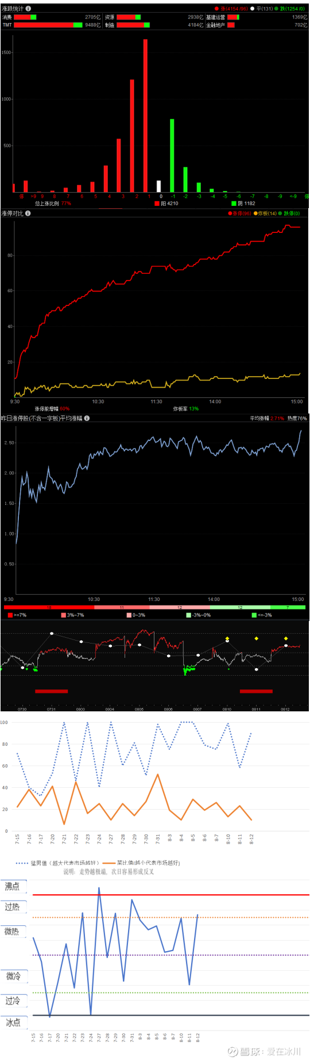Image resolution: width=310 pixels, height=1061 pixels.
Task: Click the red >=7% legend swatch
Action: pos(10,615)
